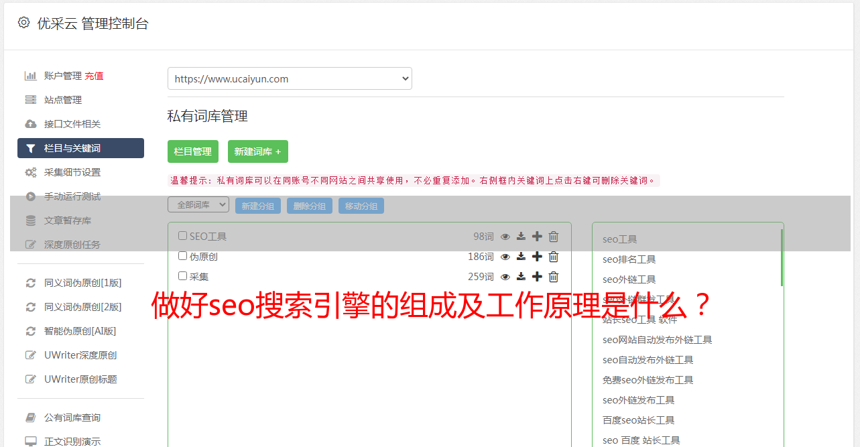
Task: Select keyword seo排名工具
Action: point(629,259)
